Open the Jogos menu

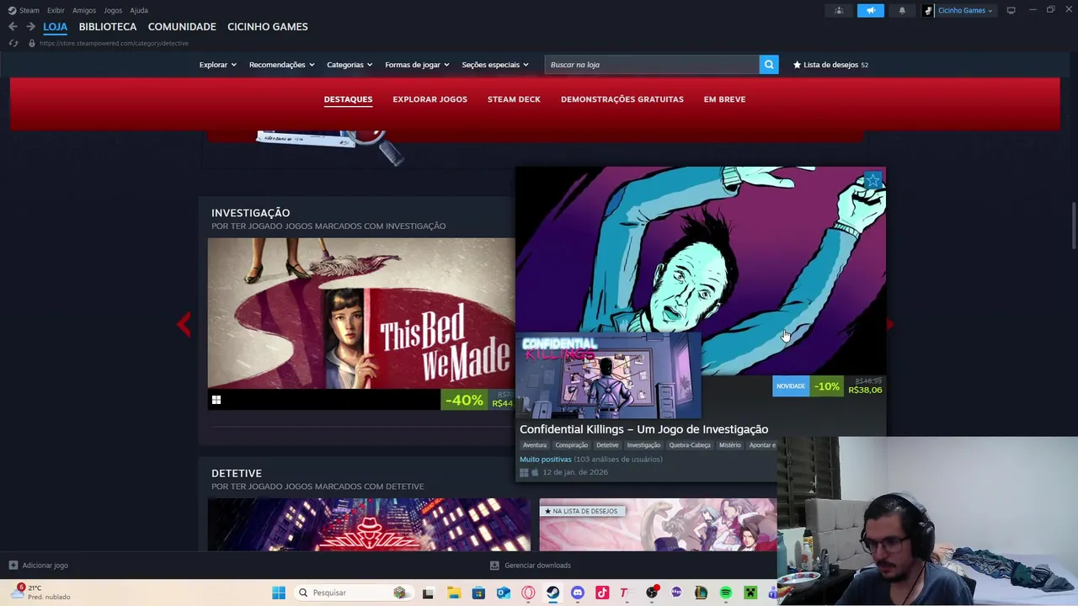click(x=113, y=10)
